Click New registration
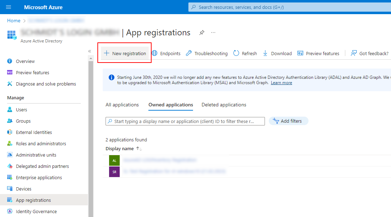The width and height of the screenshot is (391, 217). pyautogui.click(x=125, y=53)
